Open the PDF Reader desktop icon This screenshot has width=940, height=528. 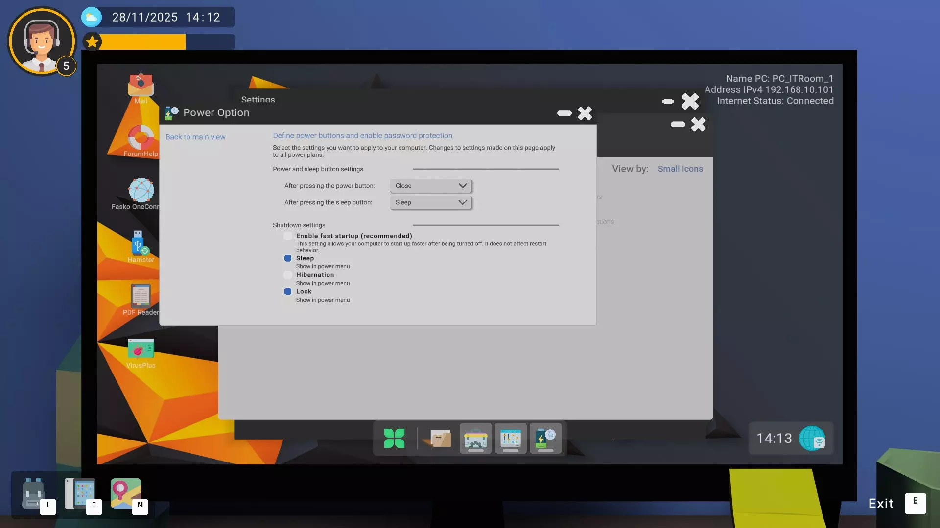coord(141,296)
